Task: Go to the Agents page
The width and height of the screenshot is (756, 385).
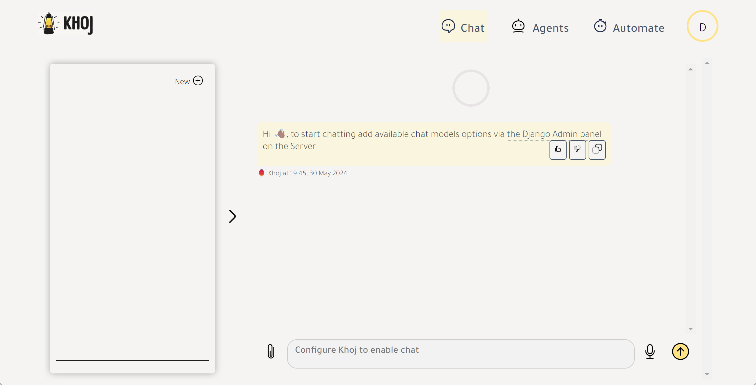Action: [x=540, y=27]
